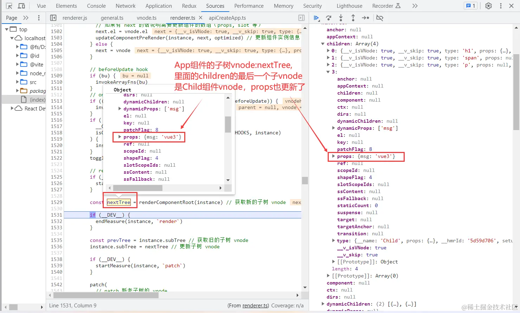Expand props {msg: 'vue3'} in scope panel

(333, 156)
